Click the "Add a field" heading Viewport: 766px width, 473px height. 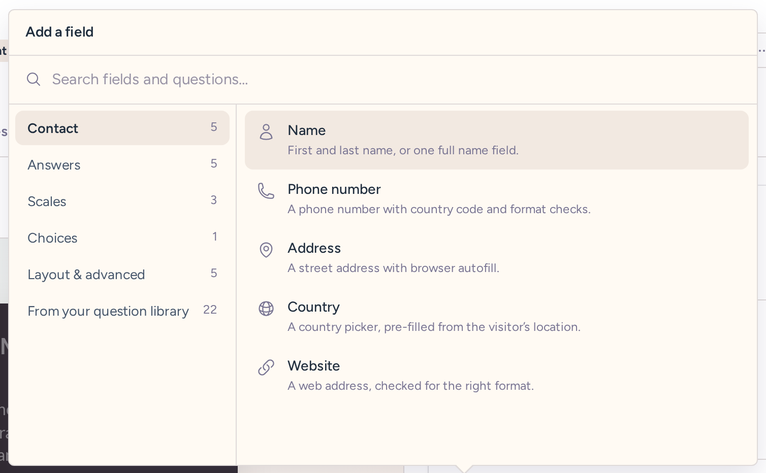(59, 32)
